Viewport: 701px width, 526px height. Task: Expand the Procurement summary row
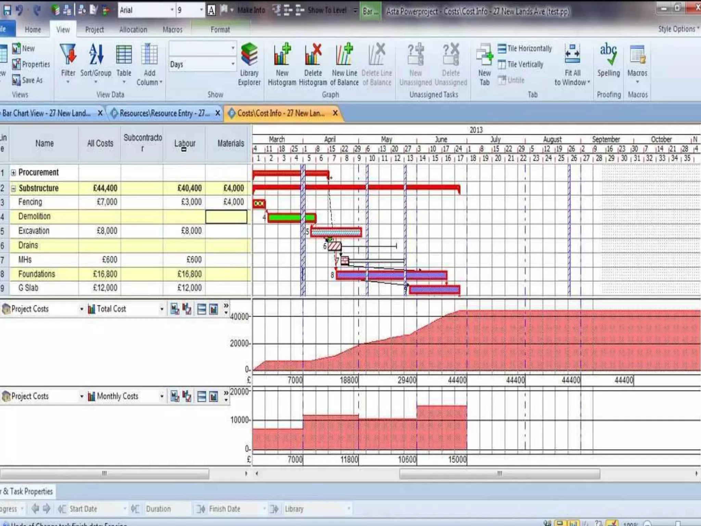pyautogui.click(x=13, y=173)
